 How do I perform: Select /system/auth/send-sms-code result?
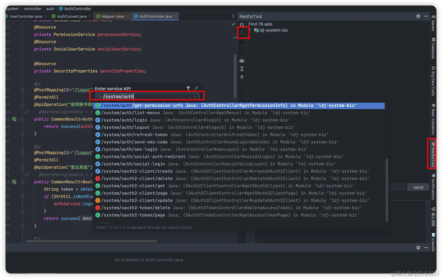coord(239,142)
